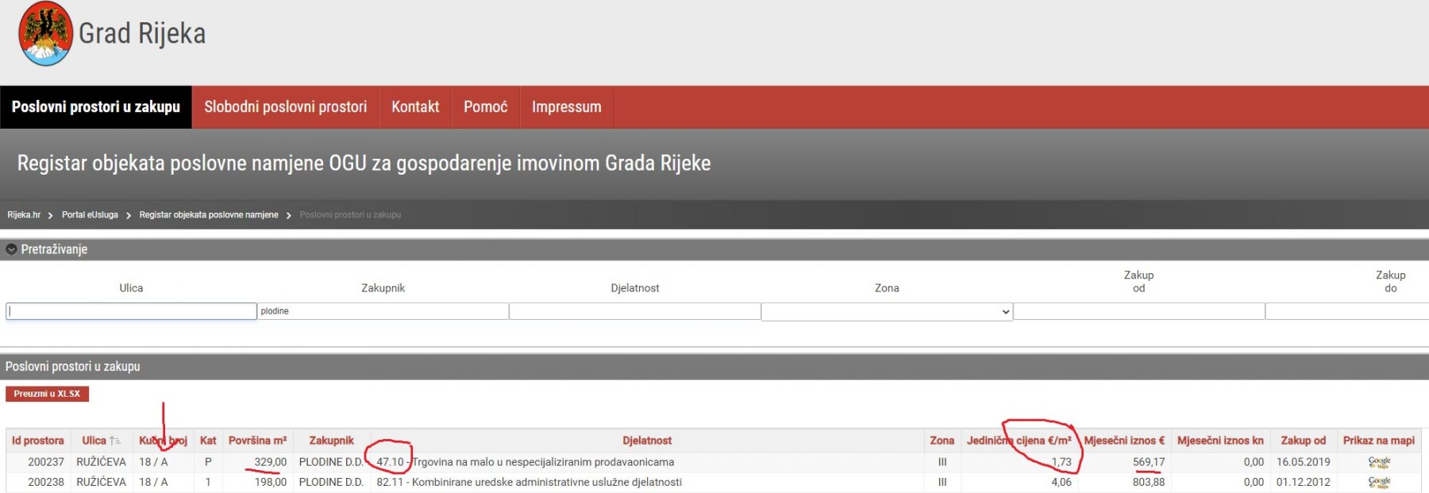Open the Pomoć menu item
1429x493 pixels.
[x=485, y=107]
